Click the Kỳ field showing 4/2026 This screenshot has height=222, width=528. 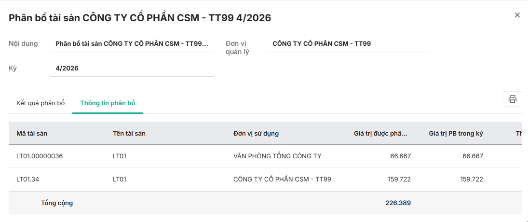point(132,69)
